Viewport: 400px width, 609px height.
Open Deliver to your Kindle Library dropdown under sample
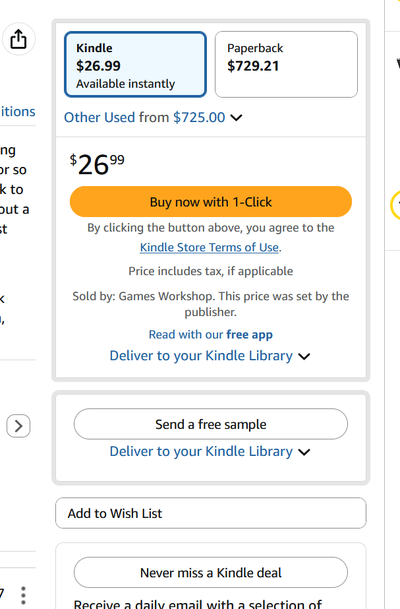pyautogui.click(x=201, y=451)
